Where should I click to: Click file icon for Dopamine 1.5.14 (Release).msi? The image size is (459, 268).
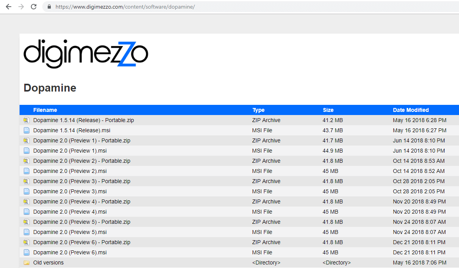[26, 131]
